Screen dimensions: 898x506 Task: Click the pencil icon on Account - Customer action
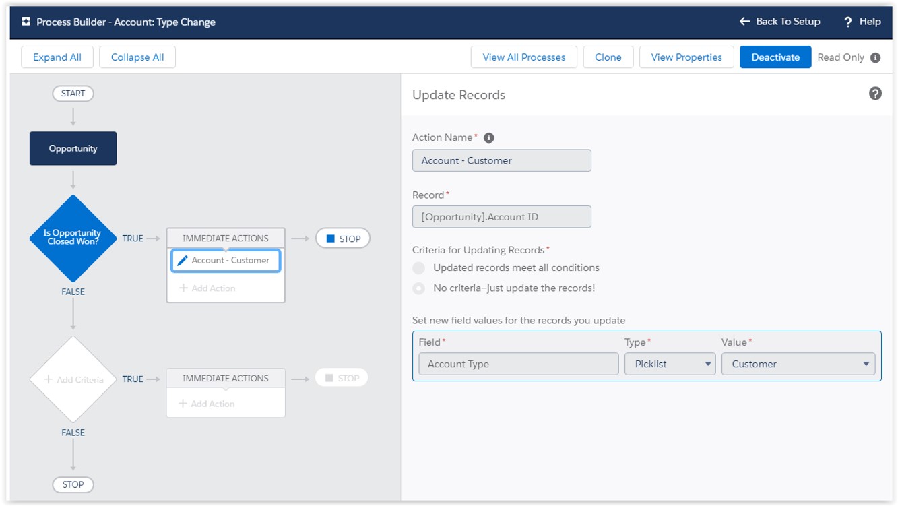[182, 261]
